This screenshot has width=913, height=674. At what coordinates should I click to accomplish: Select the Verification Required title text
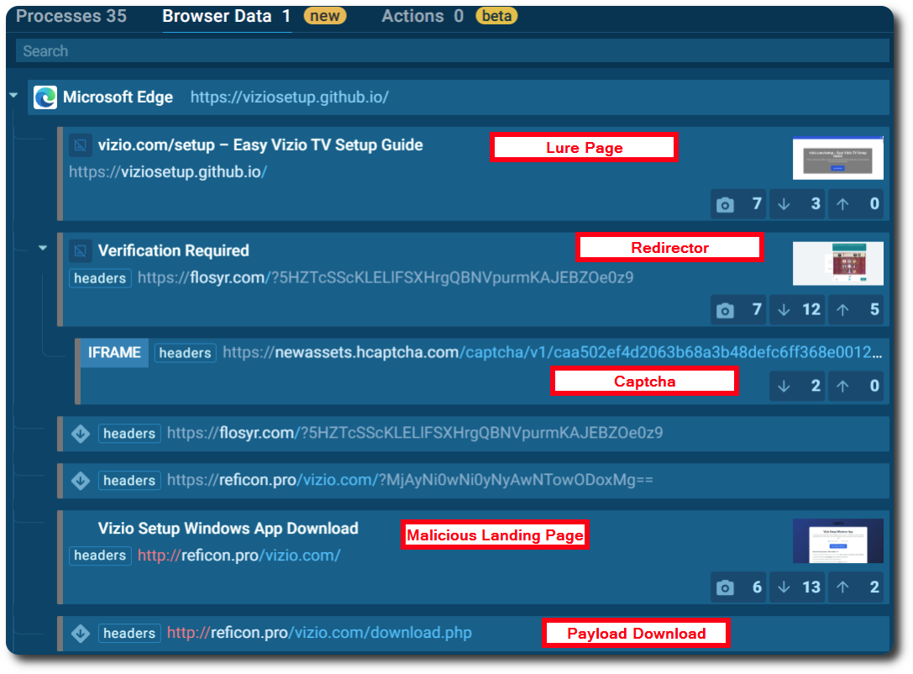[x=174, y=250]
